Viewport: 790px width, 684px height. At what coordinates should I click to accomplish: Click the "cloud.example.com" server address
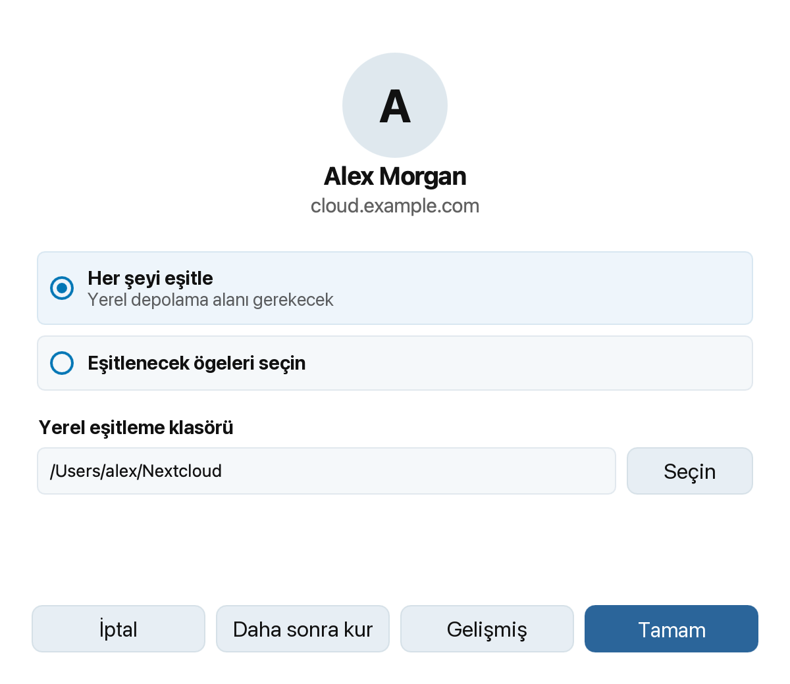coord(395,206)
